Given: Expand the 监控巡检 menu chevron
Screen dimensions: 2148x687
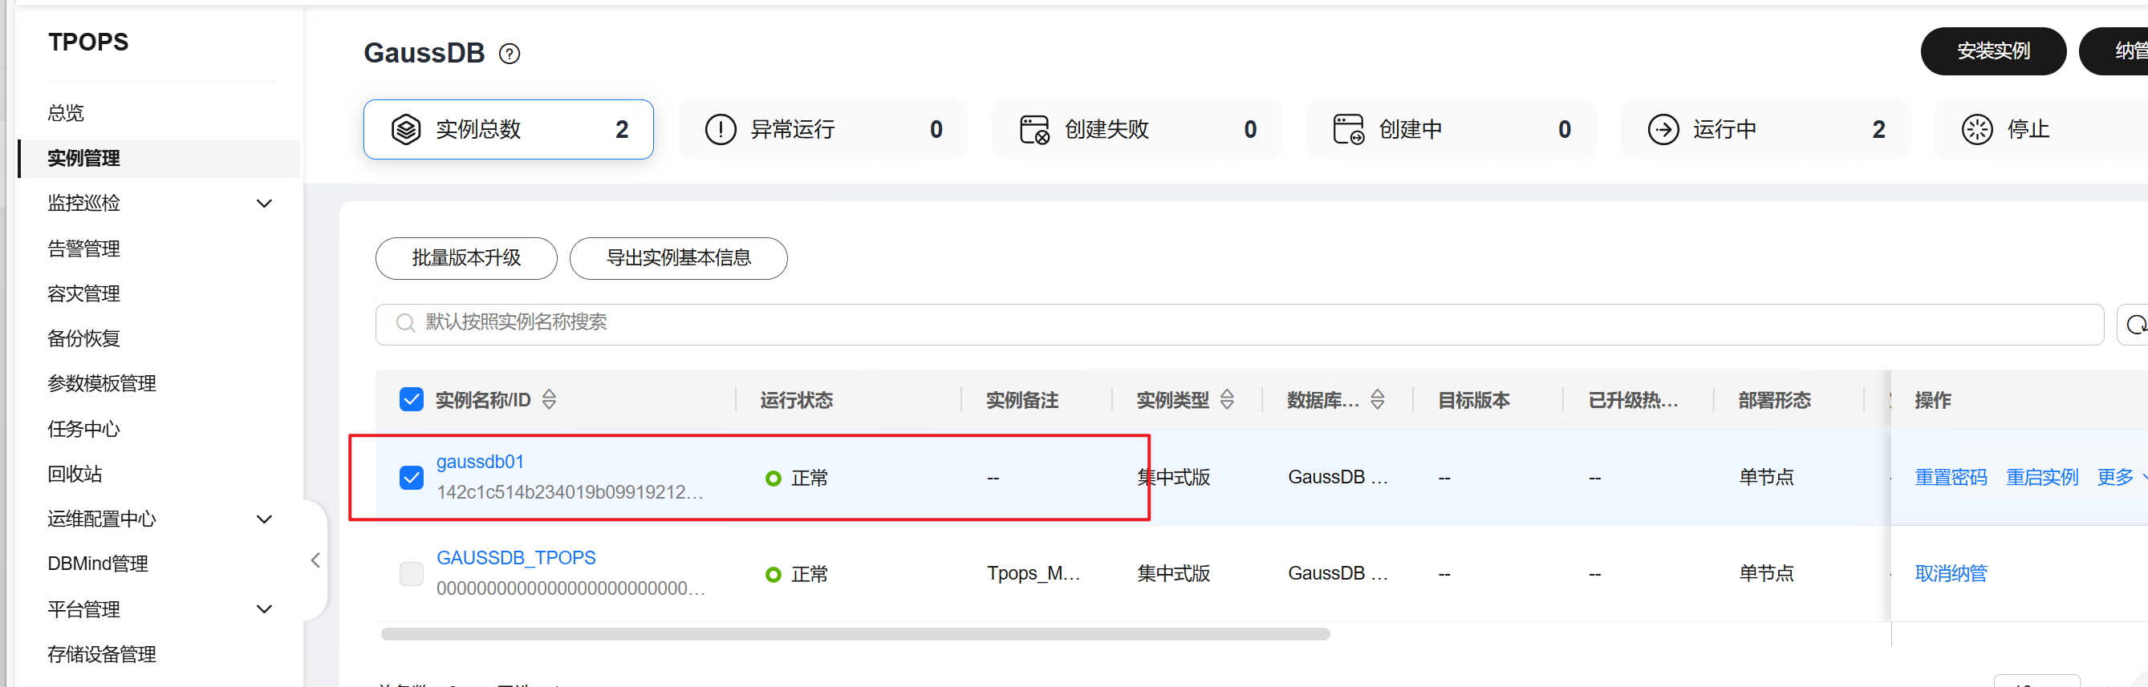Looking at the screenshot, I should coord(264,203).
